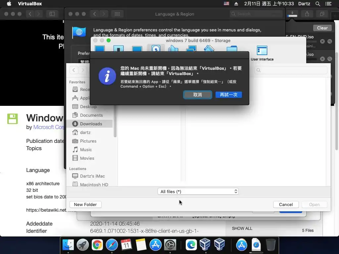Click the input source flag in menu bar

tap(226, 3)
